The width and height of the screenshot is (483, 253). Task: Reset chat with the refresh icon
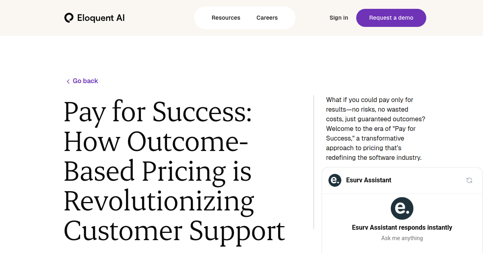[x=469, y=180]
